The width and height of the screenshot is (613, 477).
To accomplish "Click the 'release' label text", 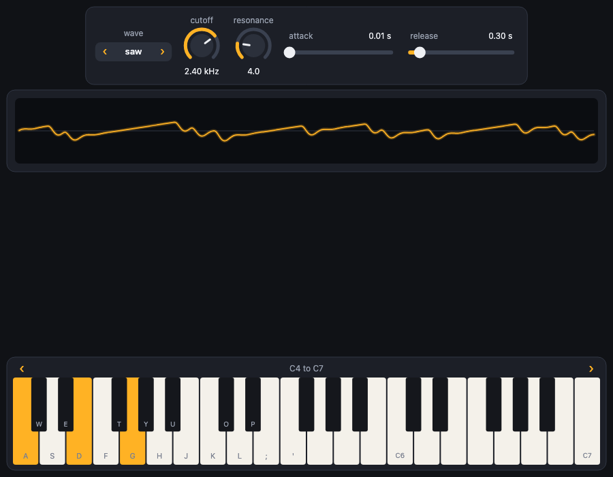I will pos(424,36).
